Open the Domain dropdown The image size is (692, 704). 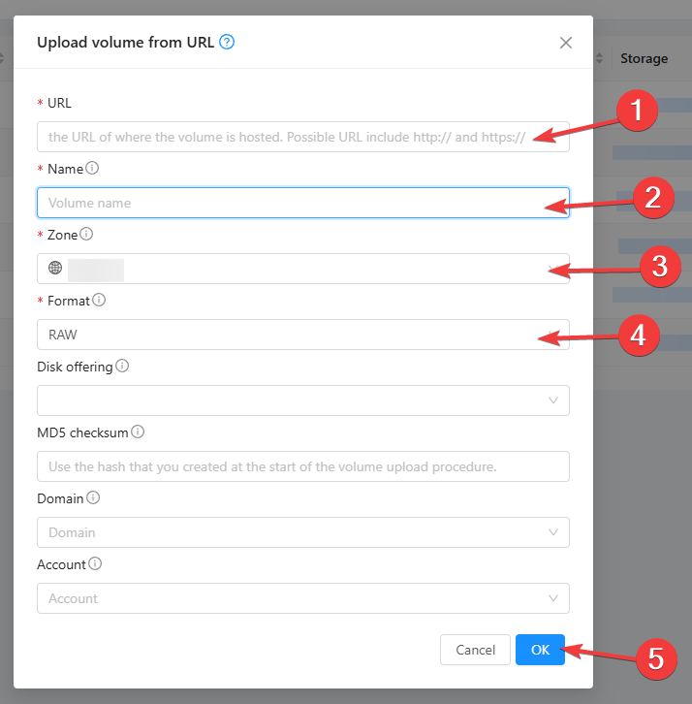[302, 532]
